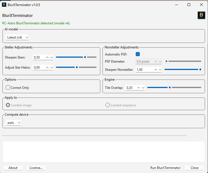Click the BlurXTerminator logo in the header

201,15
